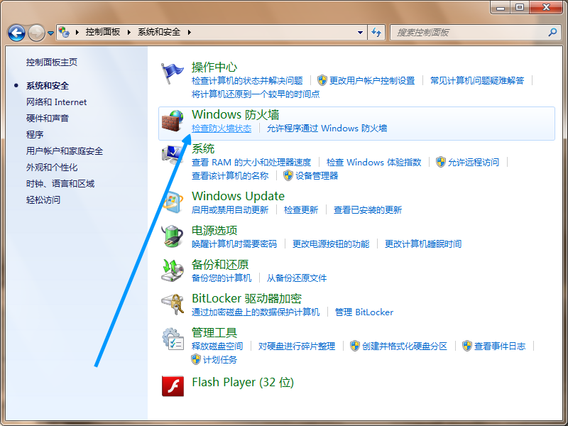Image resolution: width=568 pixels, height=426 pixels.
Task: Click shield icon beside 计划任务
Action: coord(196,359)
